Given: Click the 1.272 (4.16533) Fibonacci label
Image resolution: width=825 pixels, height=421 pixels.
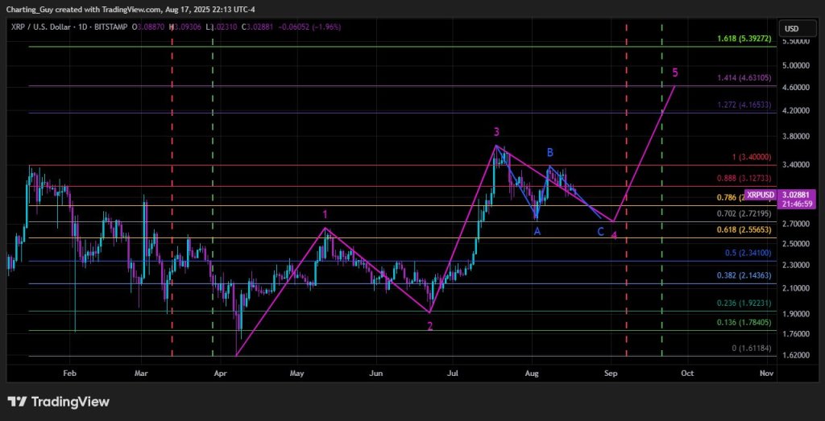Looking at the screenshot, I should tap(744, 105).
